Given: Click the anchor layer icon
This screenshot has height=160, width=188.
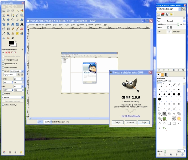Looking at the screenshot, I should point(178,70).
